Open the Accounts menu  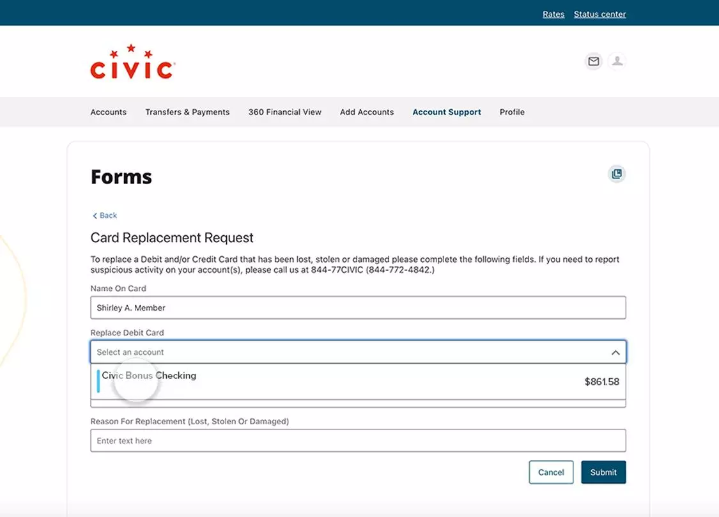coord(109,112)
